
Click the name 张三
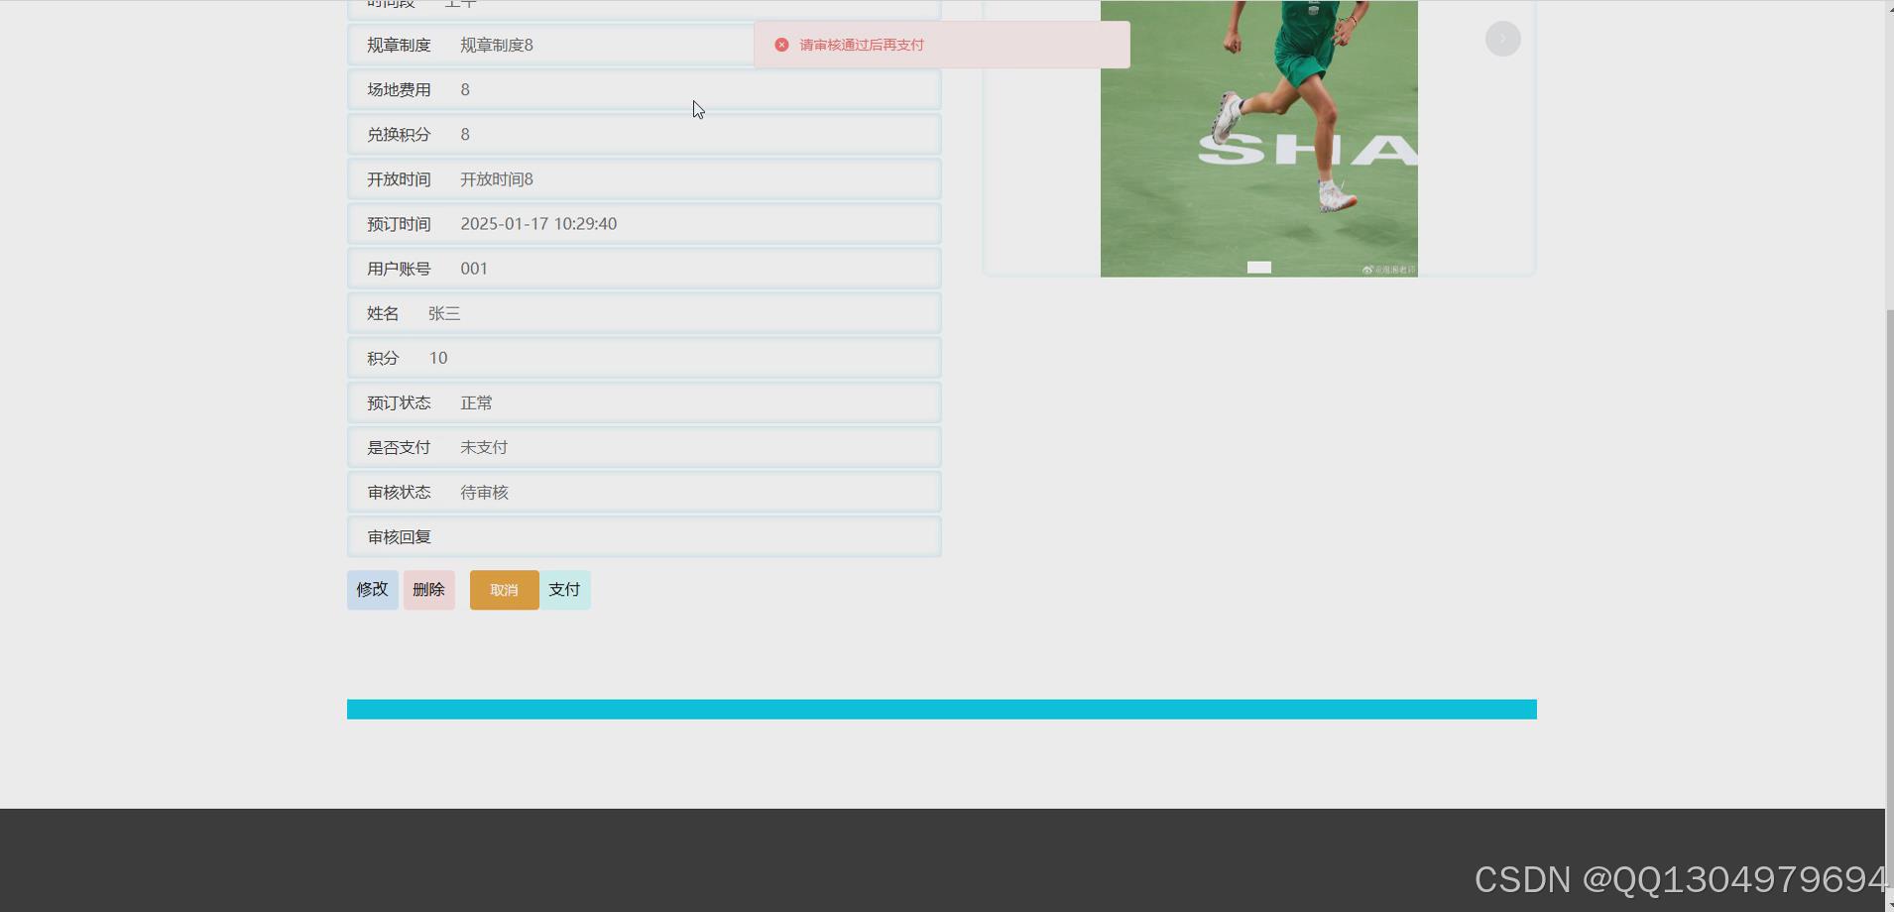(x=444, y=313)
